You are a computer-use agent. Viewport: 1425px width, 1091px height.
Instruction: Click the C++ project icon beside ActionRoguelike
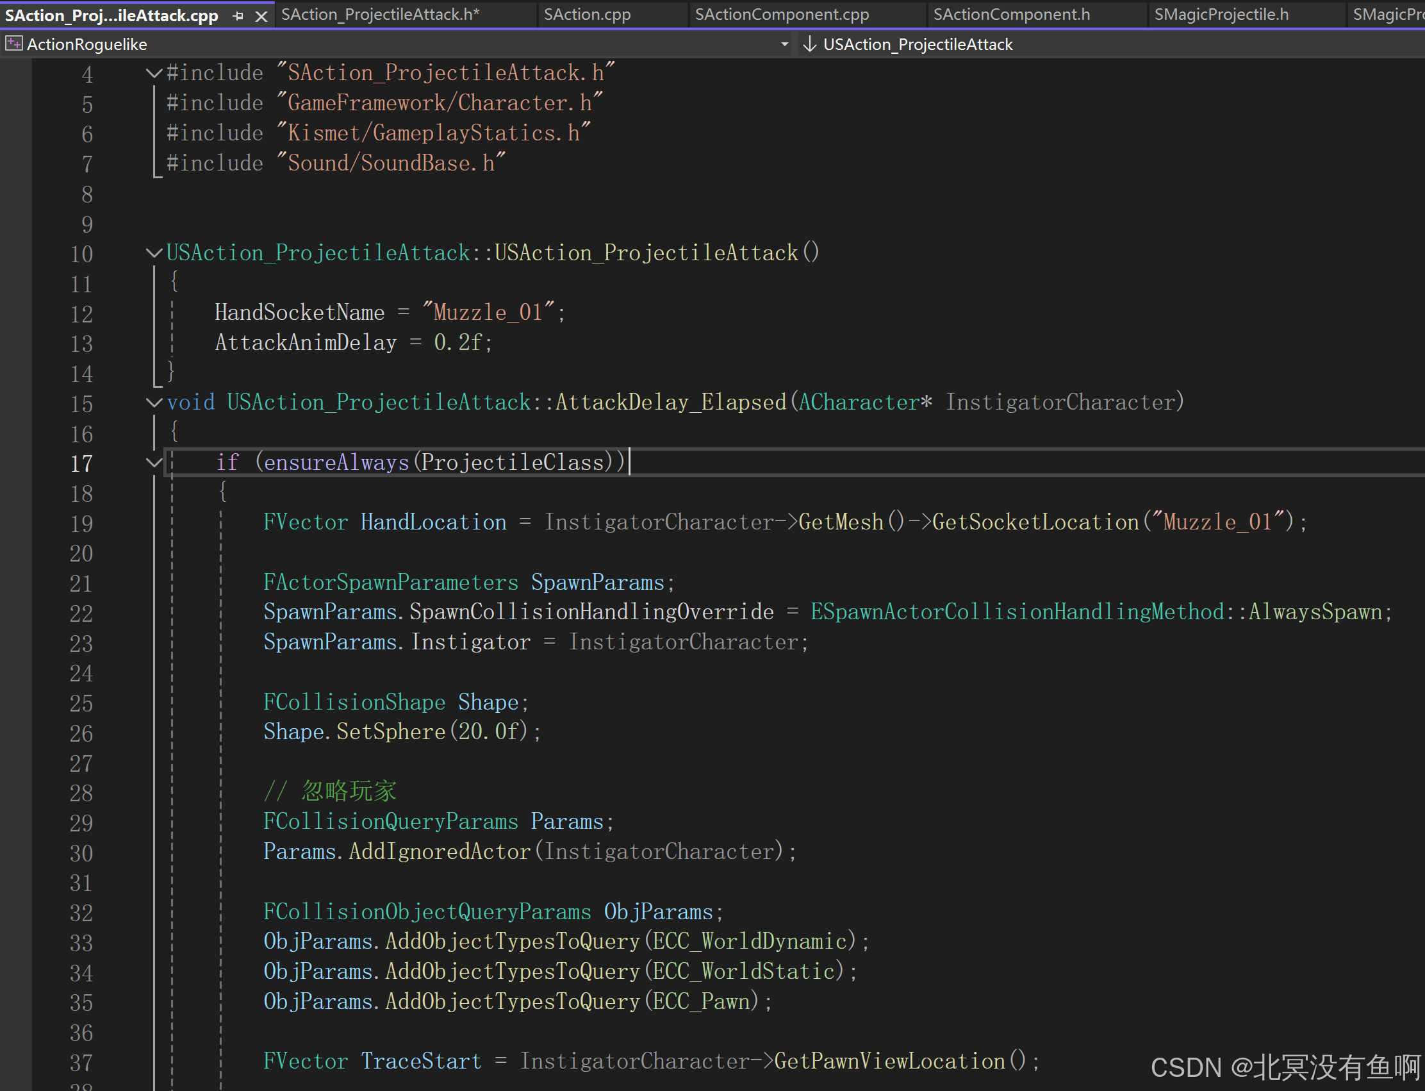13,44
